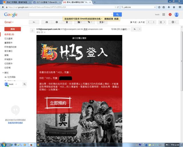
Task: Report spam with the exclamation icon
Action: coord(57,22)
